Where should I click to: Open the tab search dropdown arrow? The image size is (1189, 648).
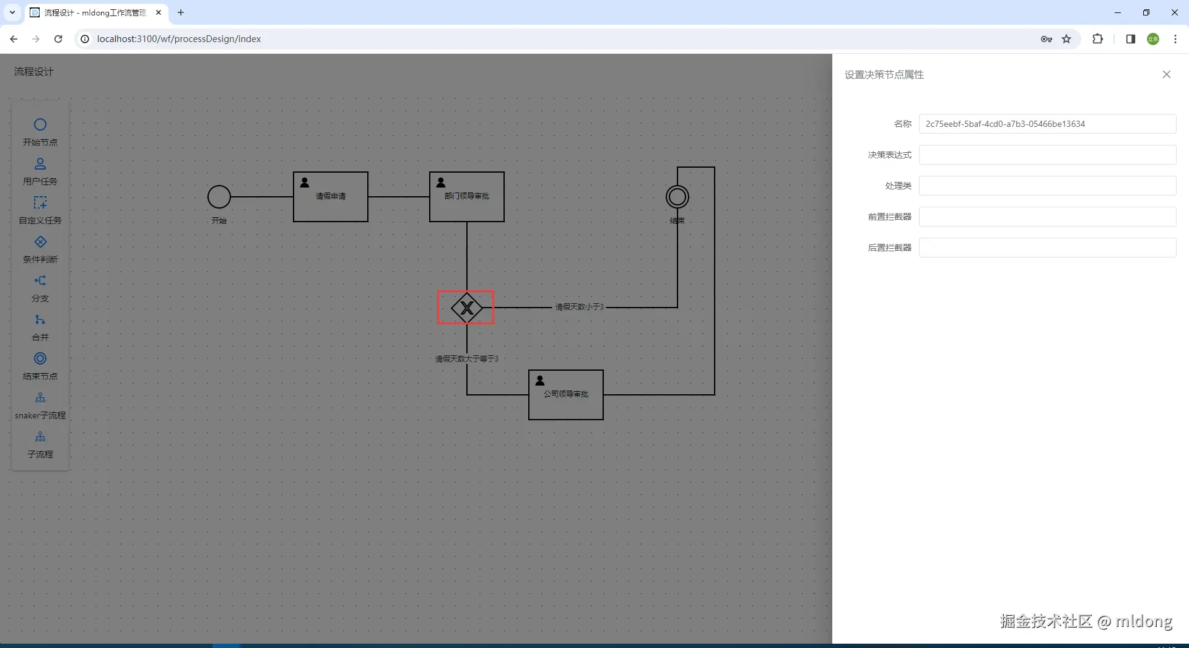click(12, 12)
